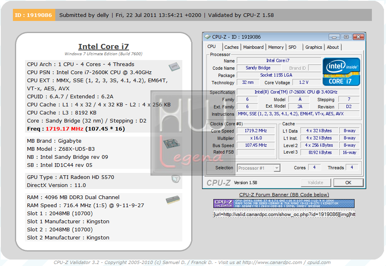Switch to the About tab

tap(333, 47)
